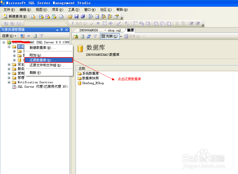Save shop.sql using the Save icon

click(76, 17)
